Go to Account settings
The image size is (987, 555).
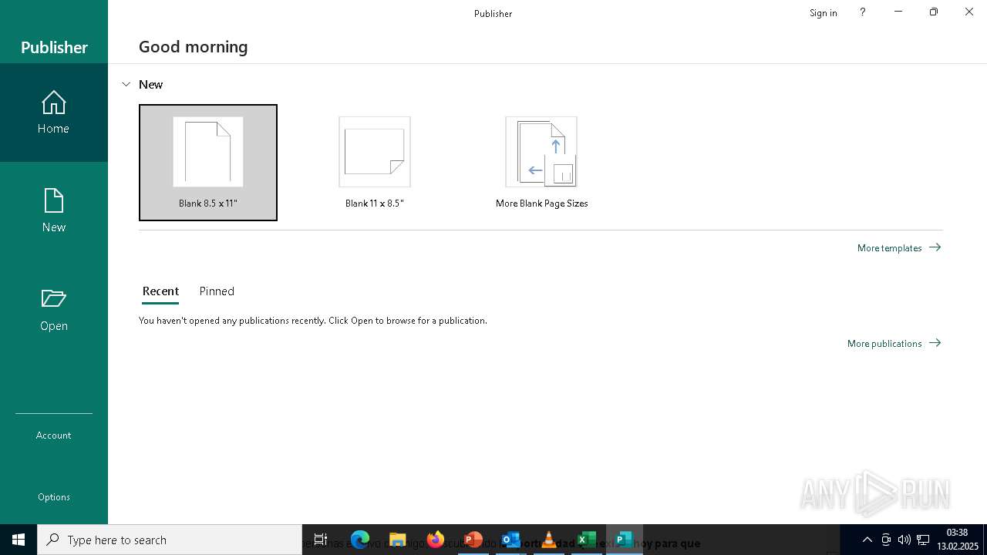click(x=54, y=436)
